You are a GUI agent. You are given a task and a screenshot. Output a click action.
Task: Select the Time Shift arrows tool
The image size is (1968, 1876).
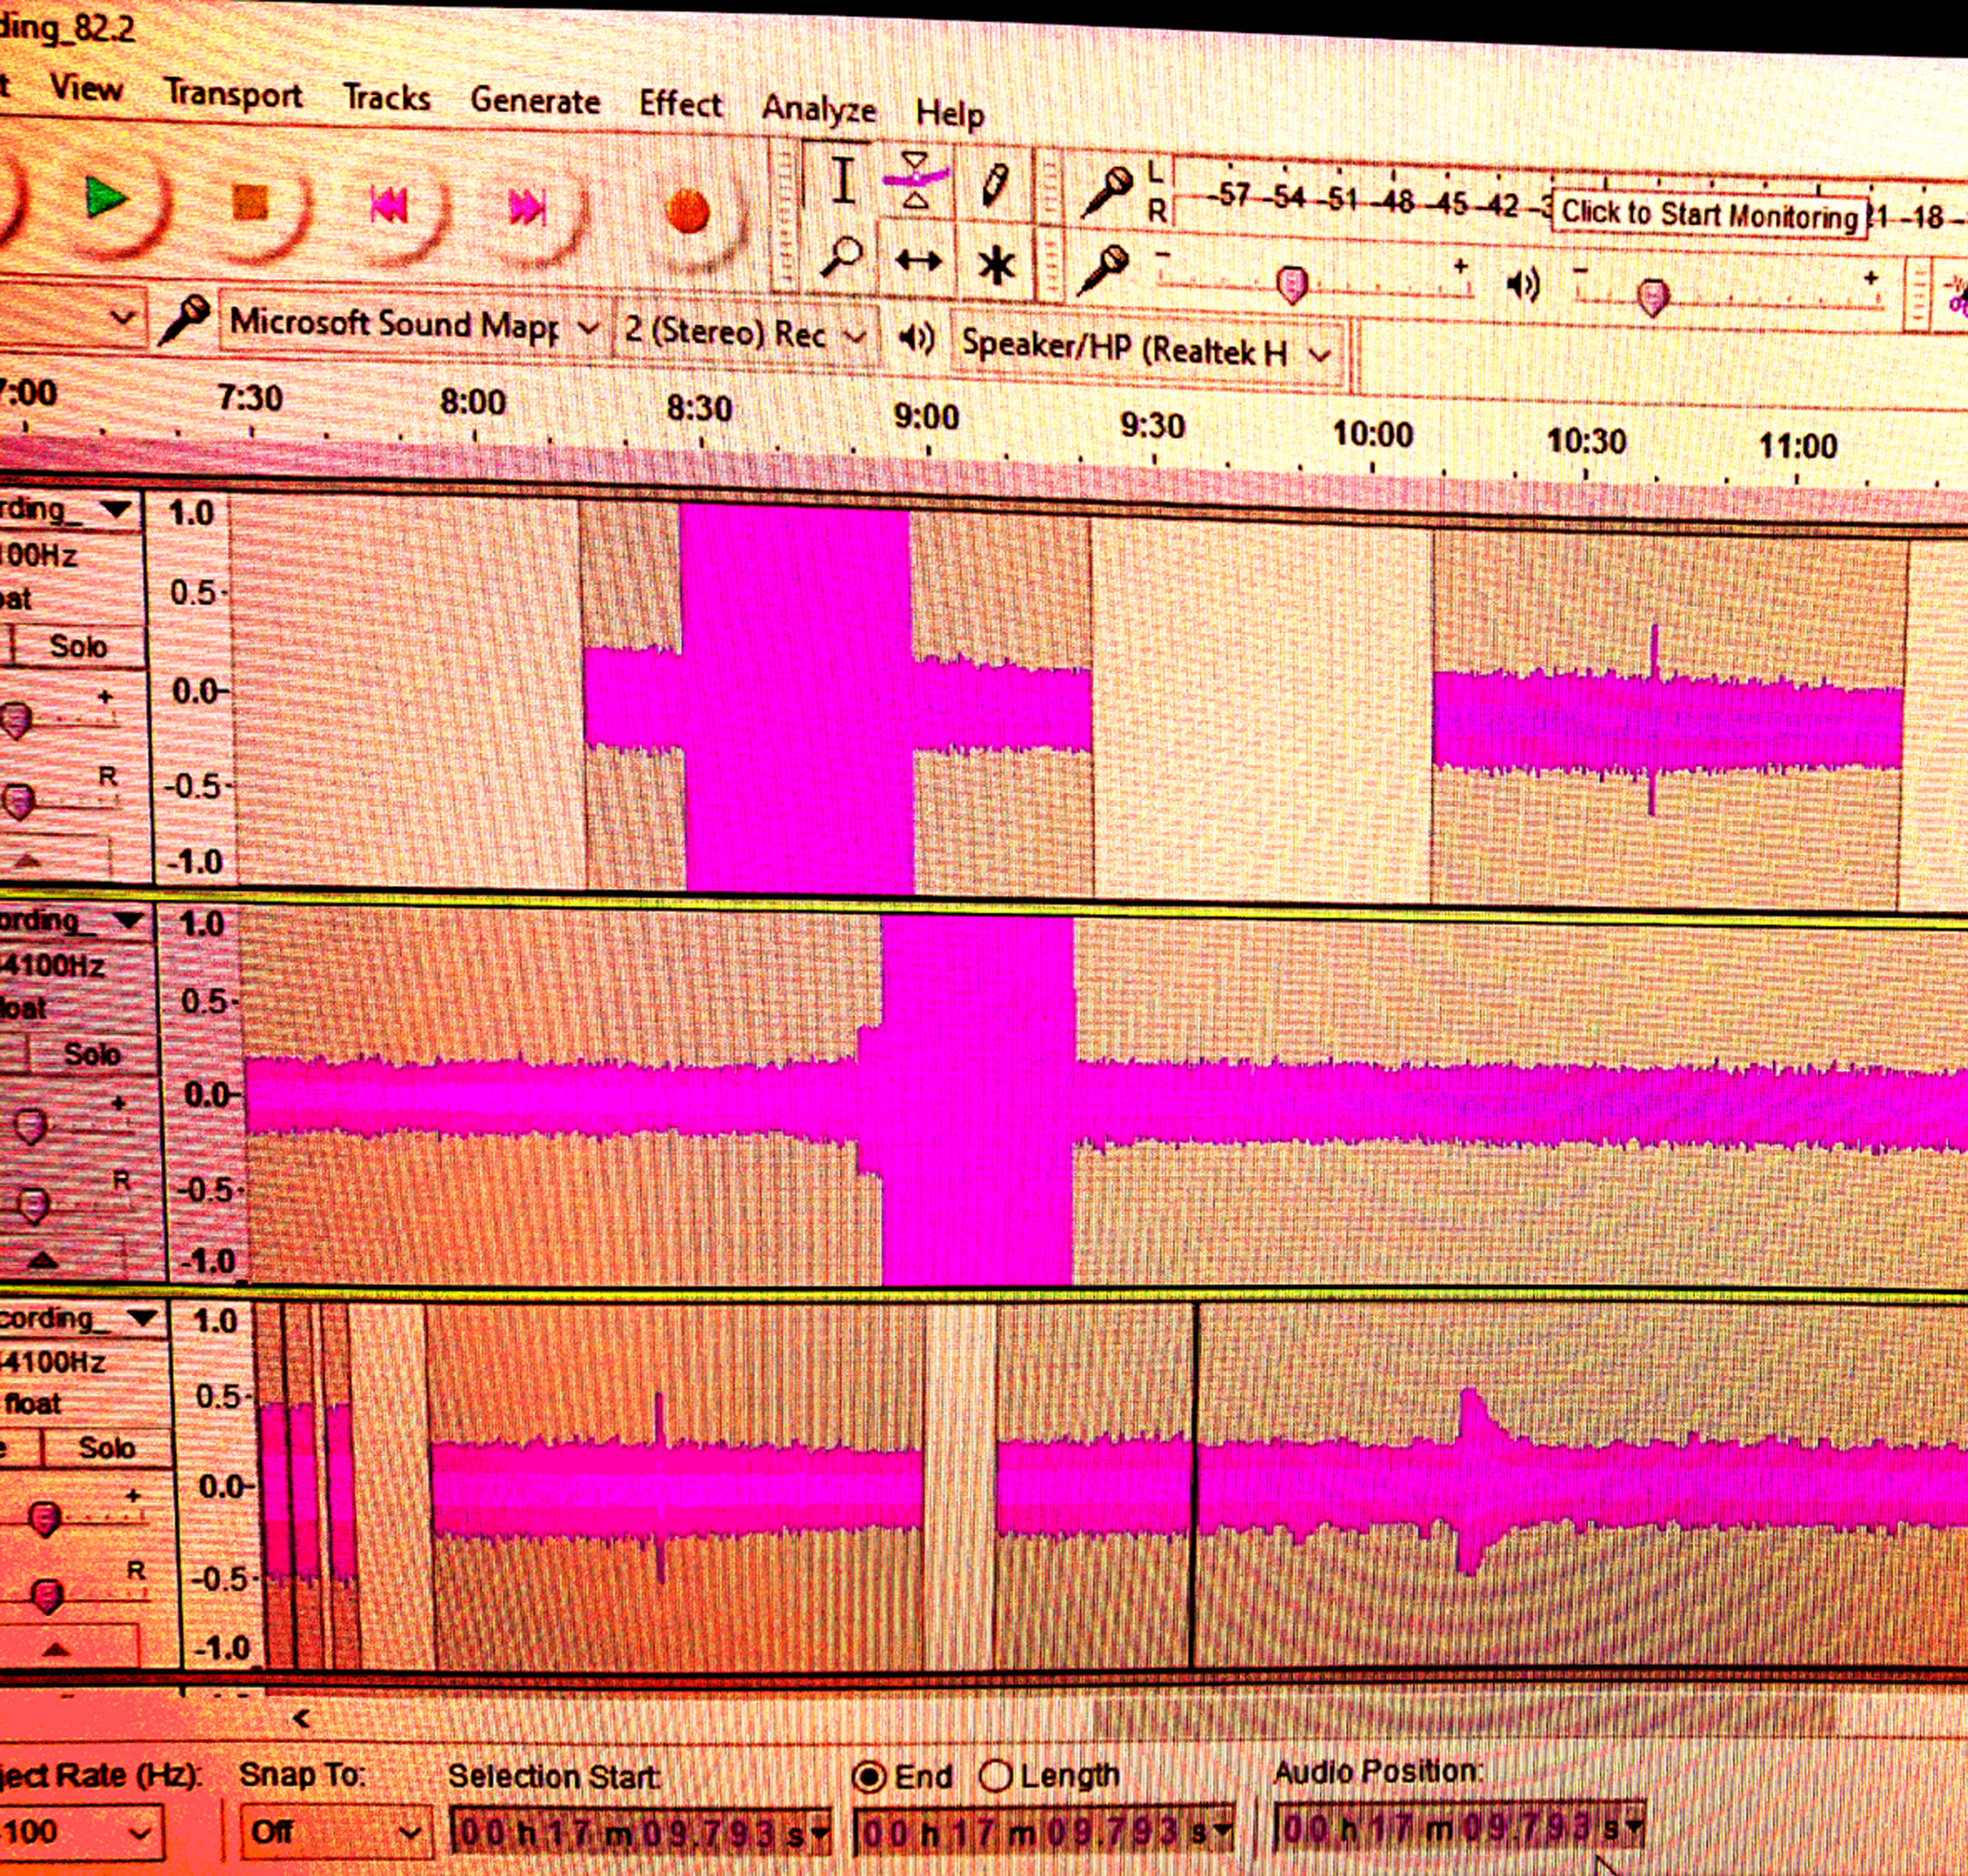(917, 262)
